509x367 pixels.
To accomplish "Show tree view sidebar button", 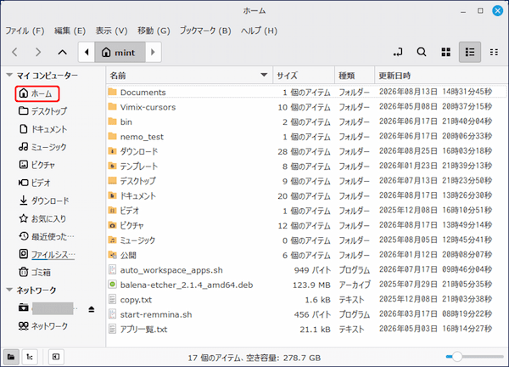I will click(x=30, y=357).
